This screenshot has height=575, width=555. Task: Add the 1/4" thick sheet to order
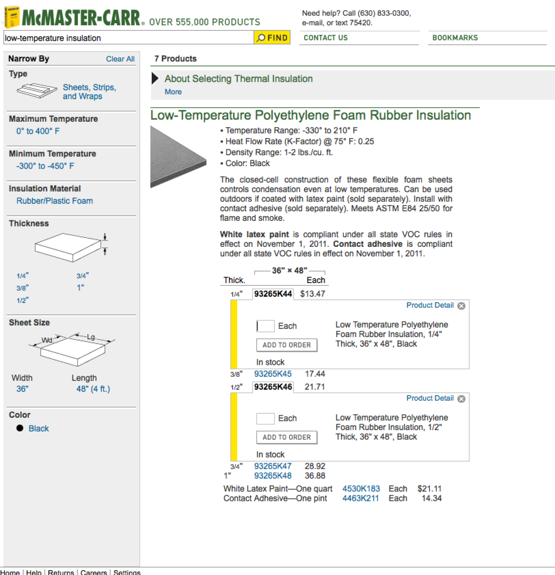coord(287,345)
